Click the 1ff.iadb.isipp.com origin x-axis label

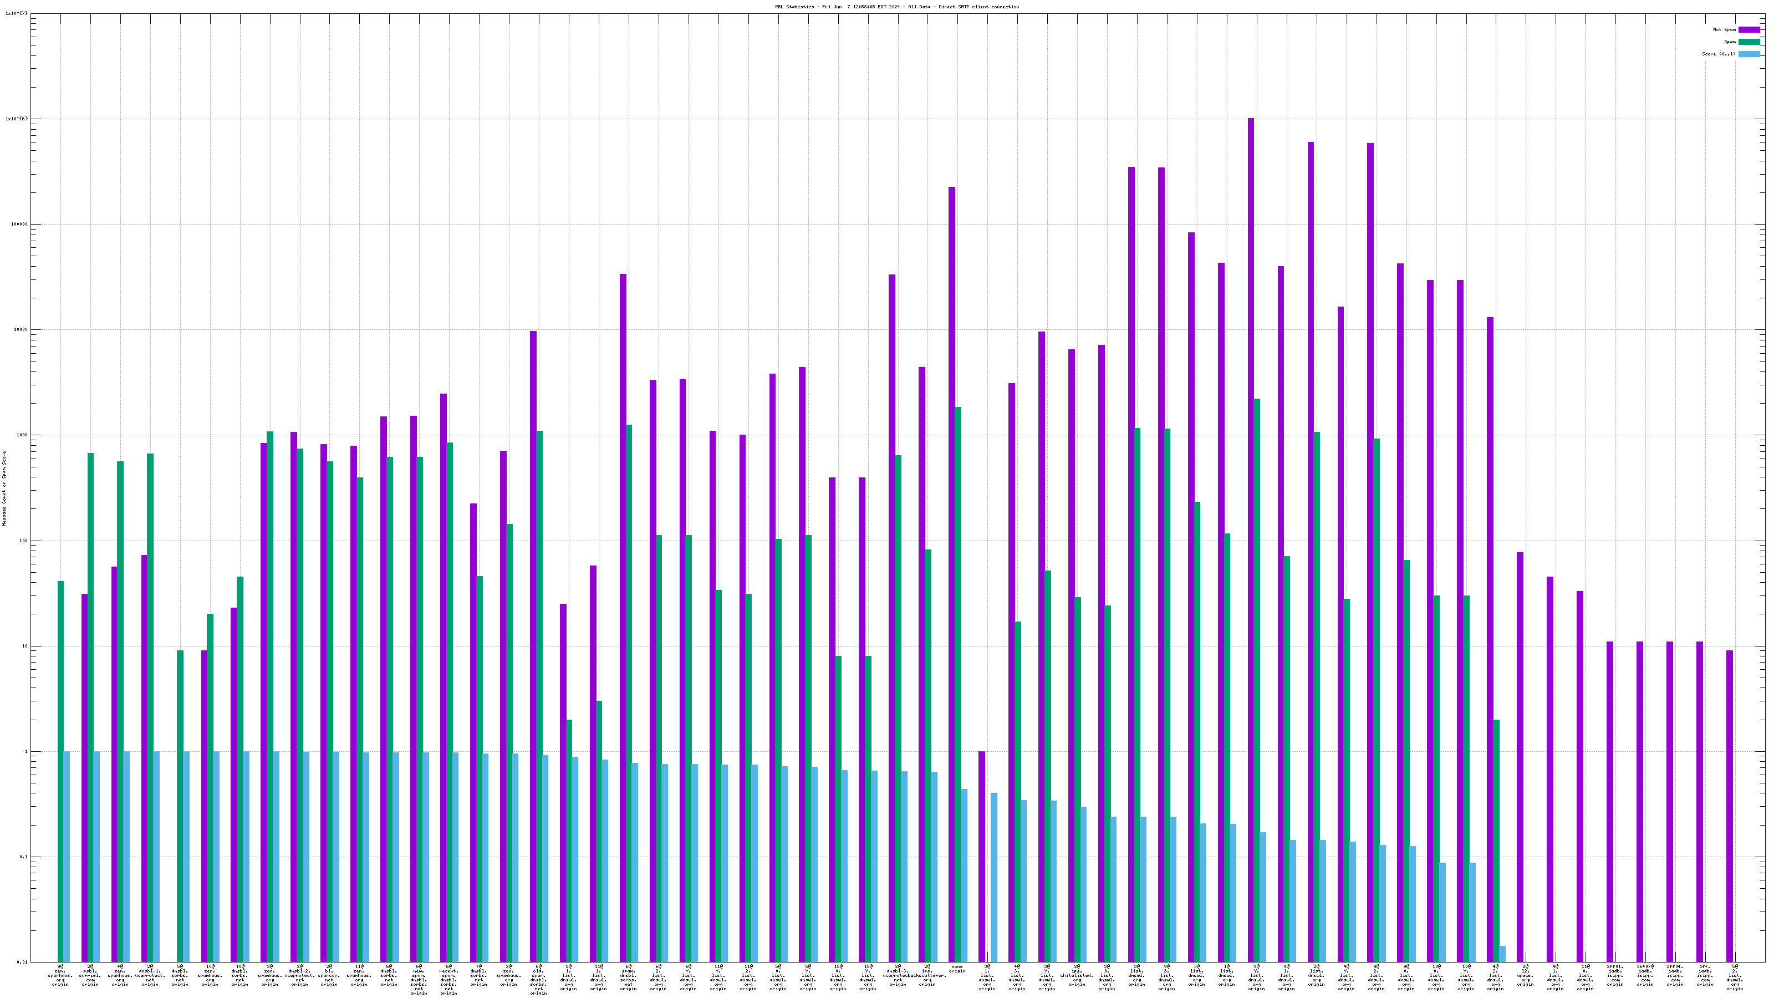[x=1705, y=975]
